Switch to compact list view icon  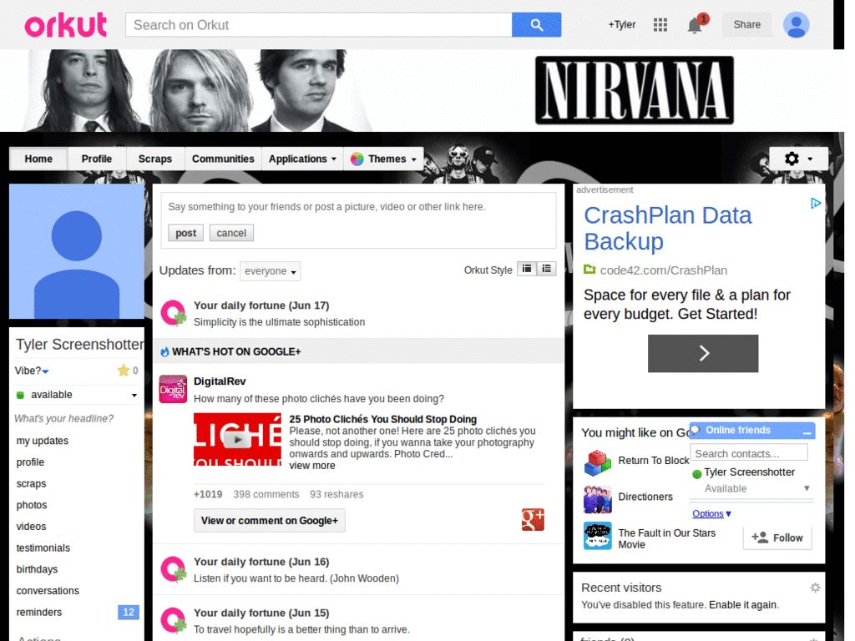pos(527,269)
